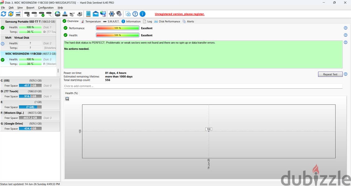Click the more than 1000 days value
351x186 pixels.
(119, 77)
